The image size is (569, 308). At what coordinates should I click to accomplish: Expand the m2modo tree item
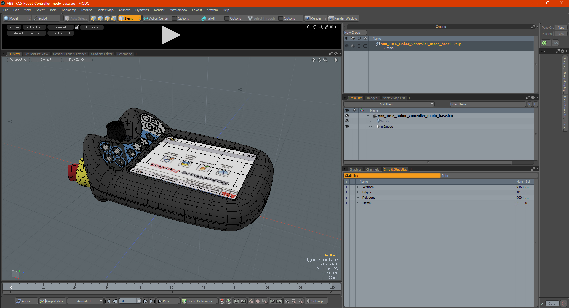[x=372, y=126]
